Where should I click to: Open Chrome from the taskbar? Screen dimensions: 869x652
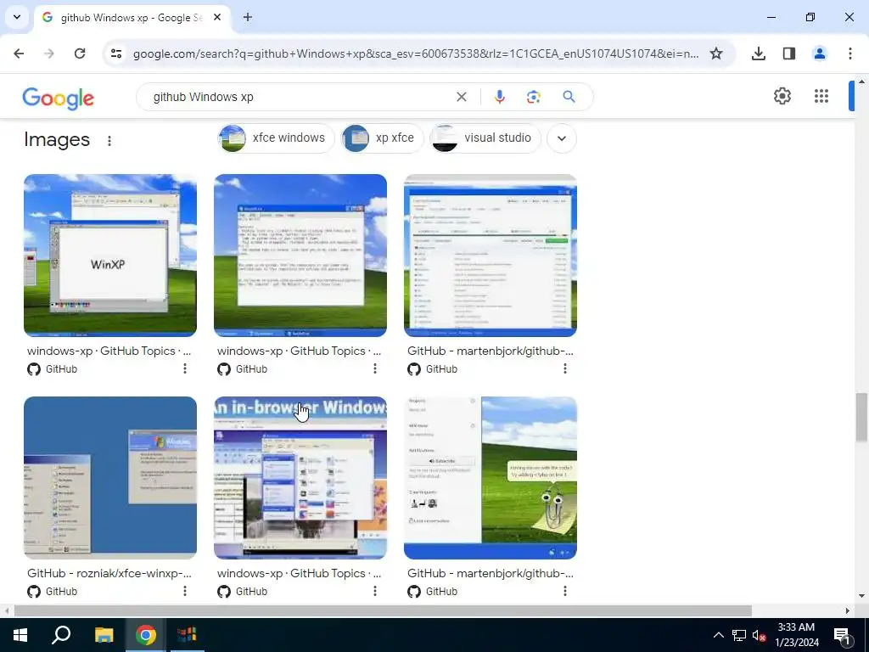[x=145, y=635]
